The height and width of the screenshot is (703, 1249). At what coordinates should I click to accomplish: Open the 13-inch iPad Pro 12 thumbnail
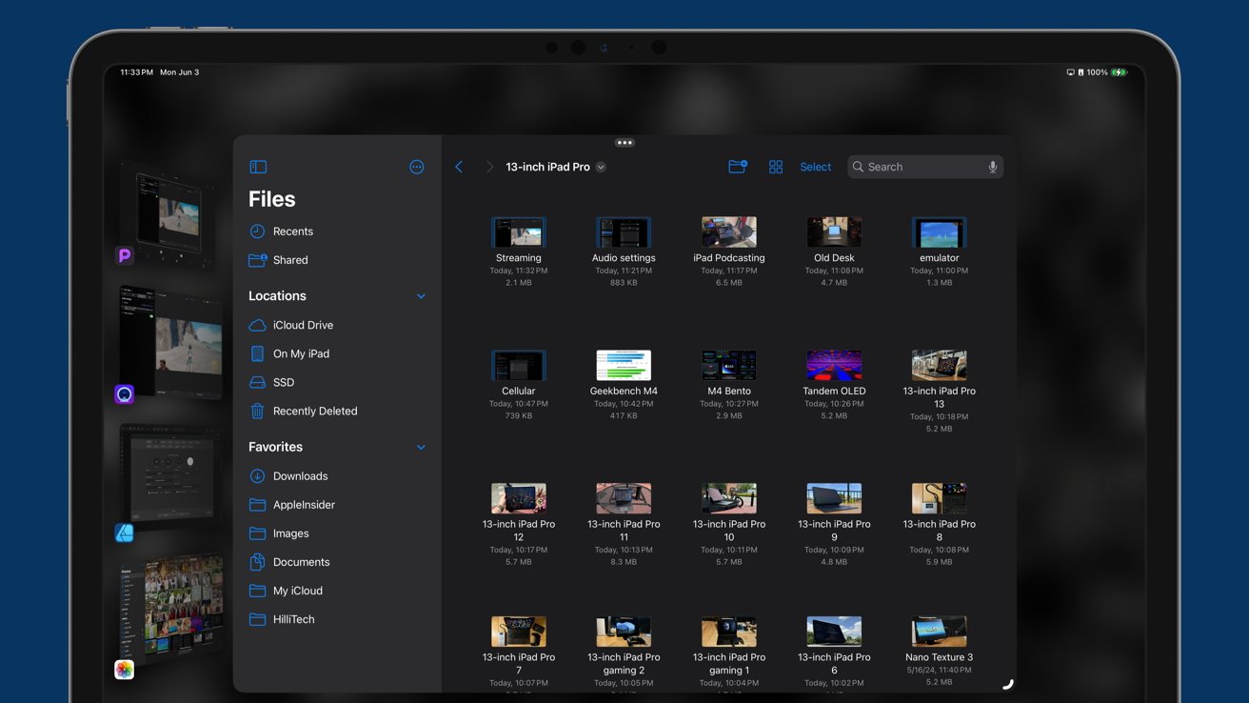point(519,498)
